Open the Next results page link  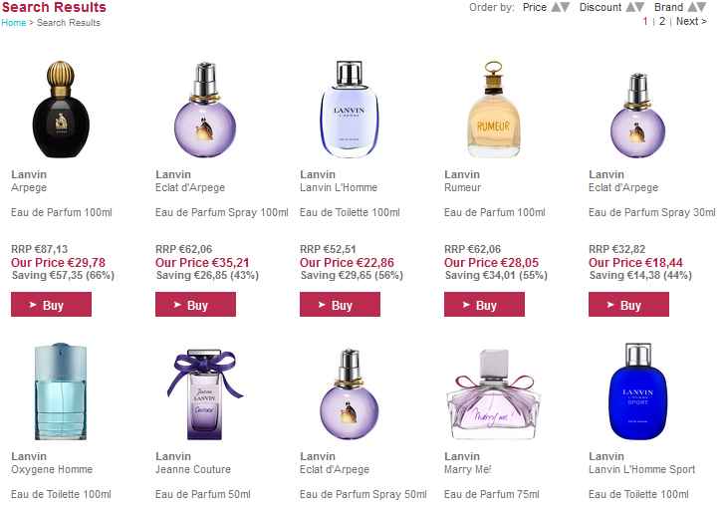coord(691,21)
